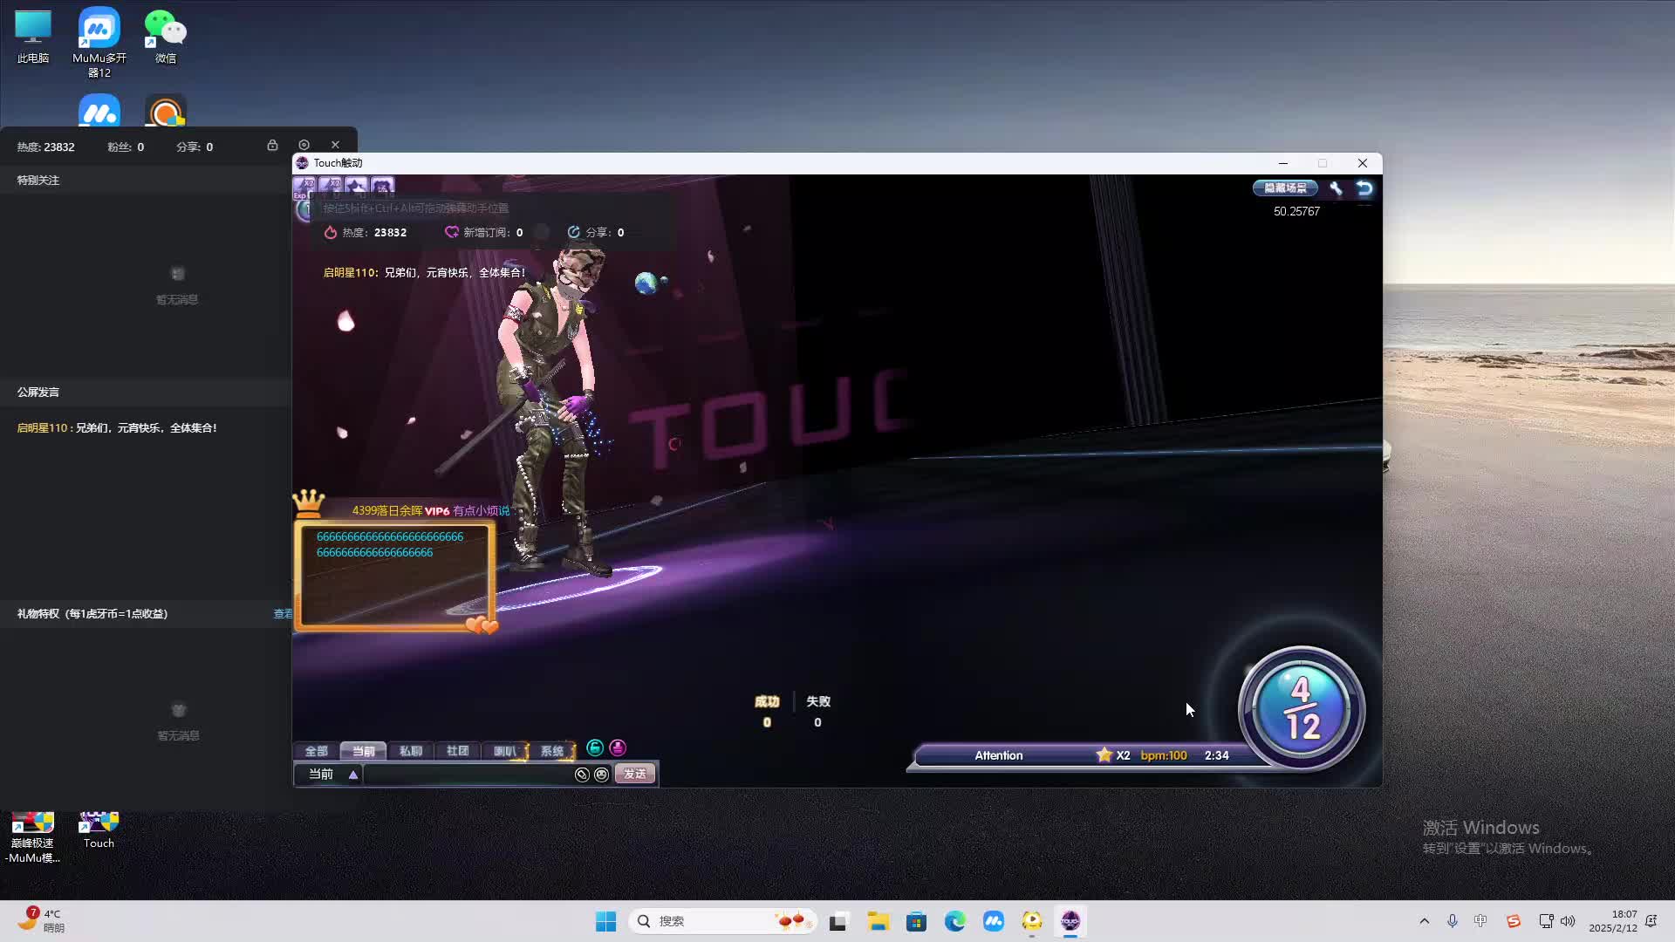The width and height of the screenshot is (1675, 942).
Task: Open the emoji smiley picker in chat
Action: (x=601, y=775)
